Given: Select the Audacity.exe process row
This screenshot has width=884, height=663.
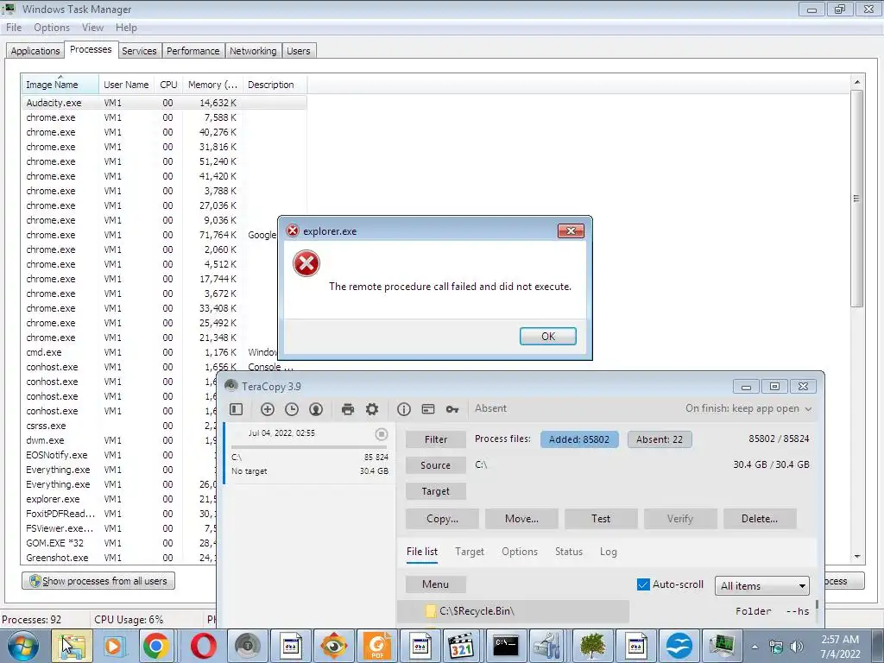Looking at the screenshot, I should pyautogui.click(x=164, y=103).
